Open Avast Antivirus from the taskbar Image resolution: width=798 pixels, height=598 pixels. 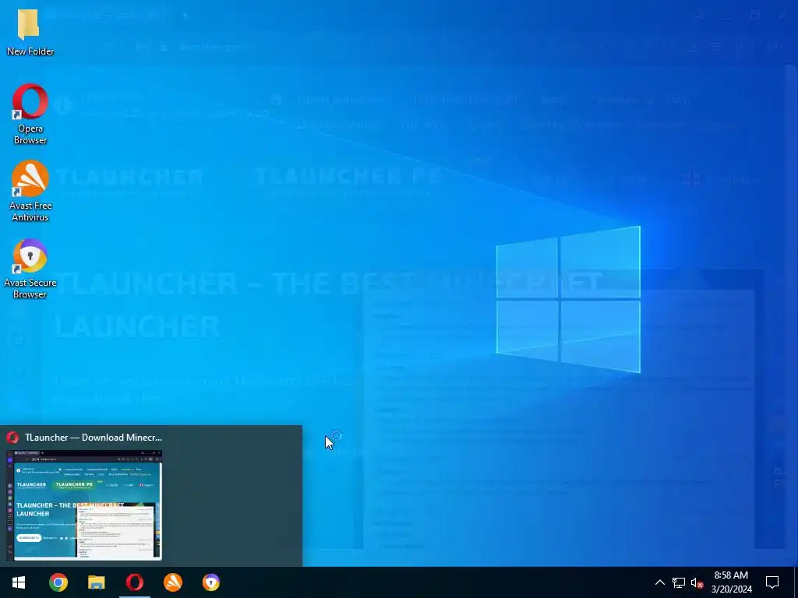click(x=172, y=582)
